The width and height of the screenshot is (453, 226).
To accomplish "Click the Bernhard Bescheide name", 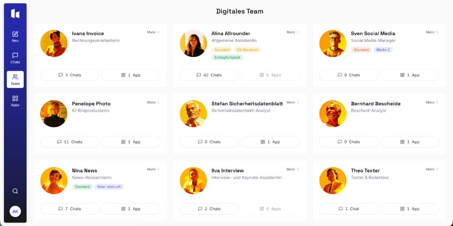I will [x=376, y=103].
